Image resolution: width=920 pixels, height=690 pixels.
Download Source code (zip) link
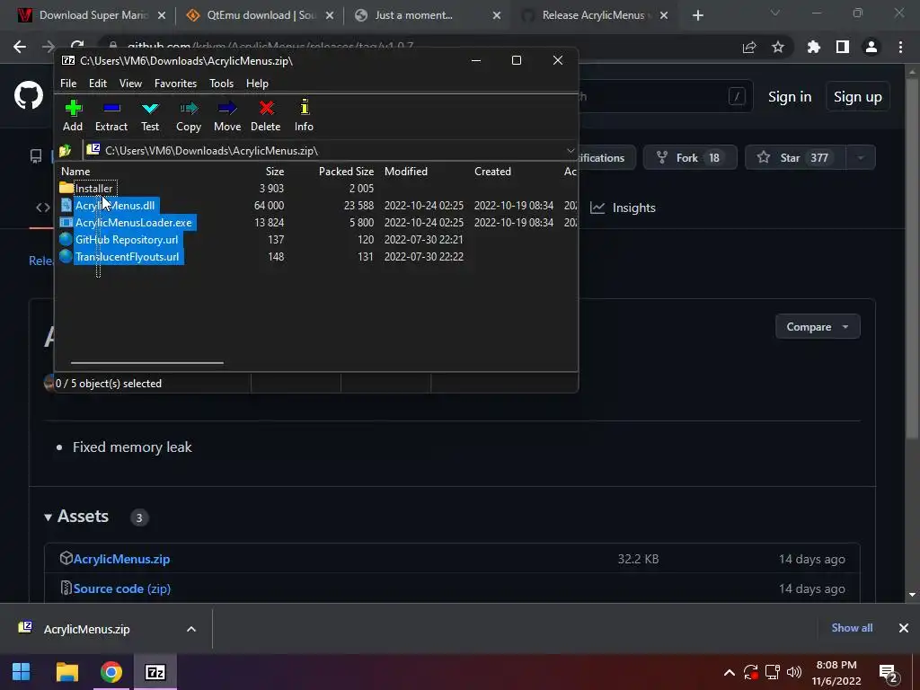point(122,588)
